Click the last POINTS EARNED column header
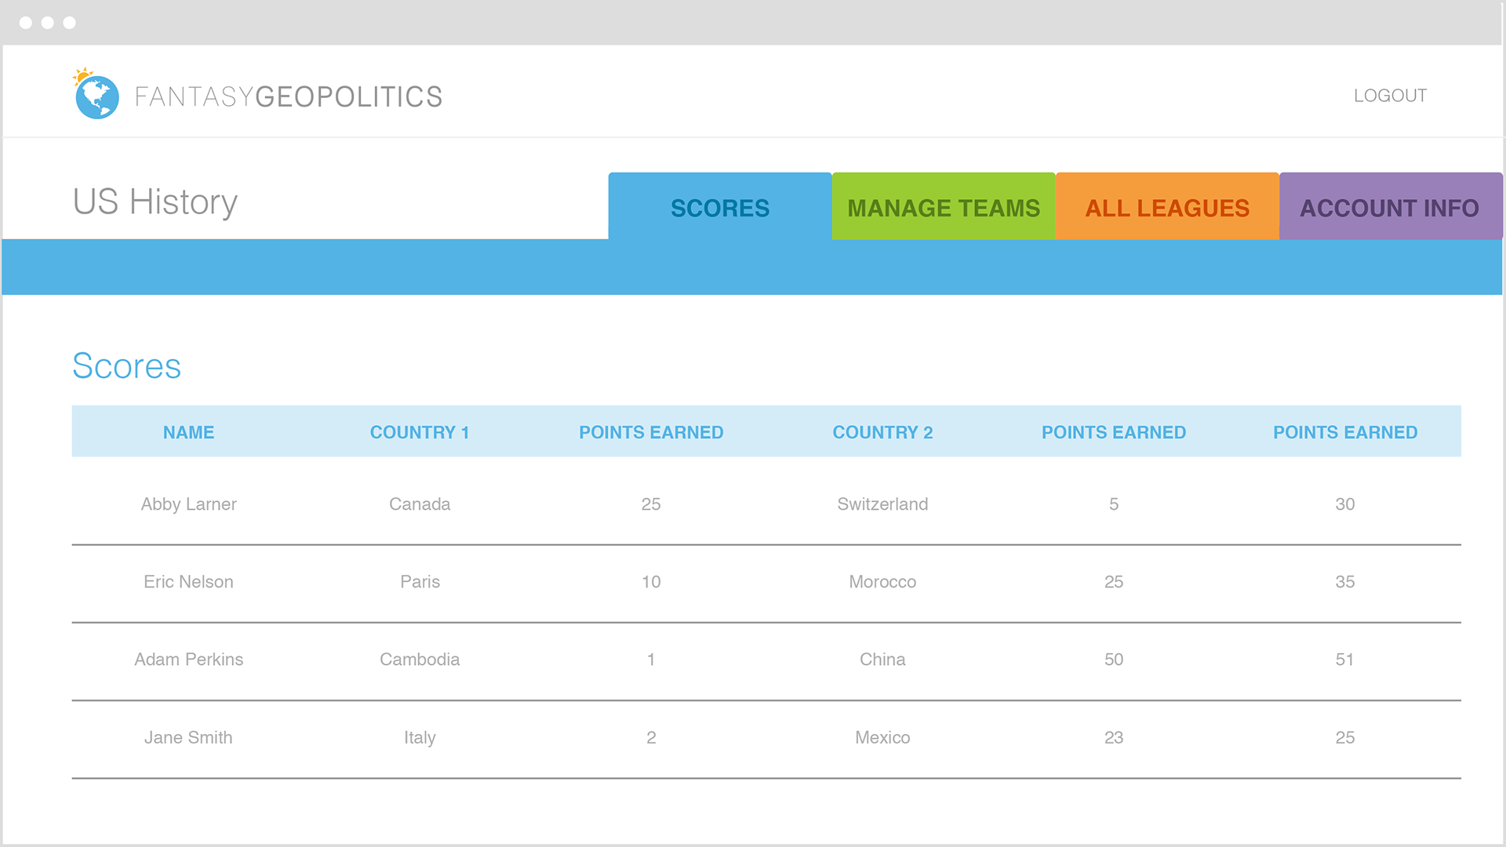1506x847 pixels. [1344, 432]
